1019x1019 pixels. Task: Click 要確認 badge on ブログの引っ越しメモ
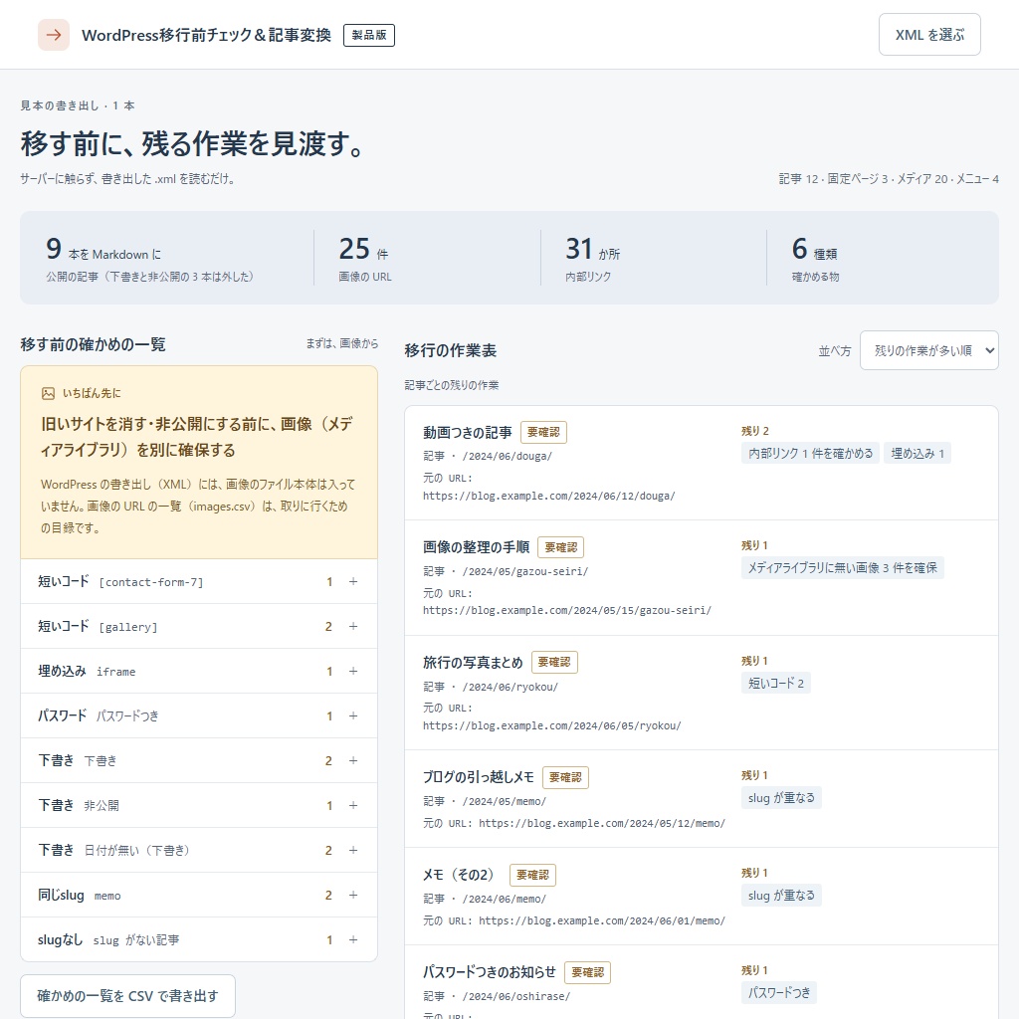565,777
